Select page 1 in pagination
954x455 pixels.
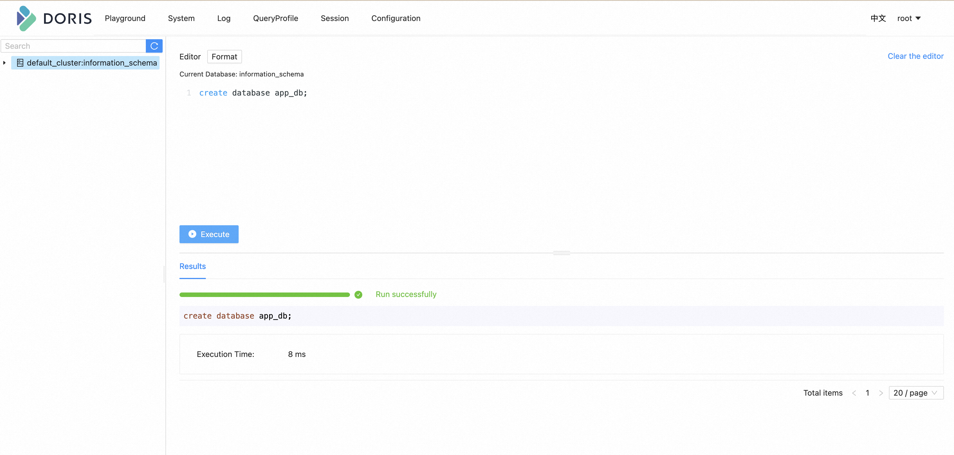point(867,393)
